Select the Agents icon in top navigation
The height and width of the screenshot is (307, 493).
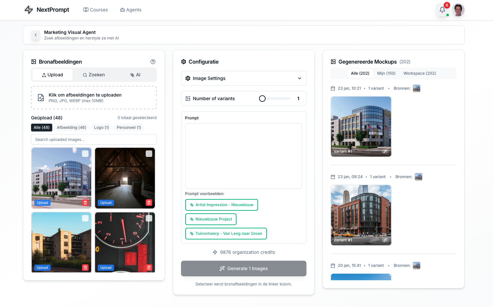pyautogui.click(x=122, y=10)
